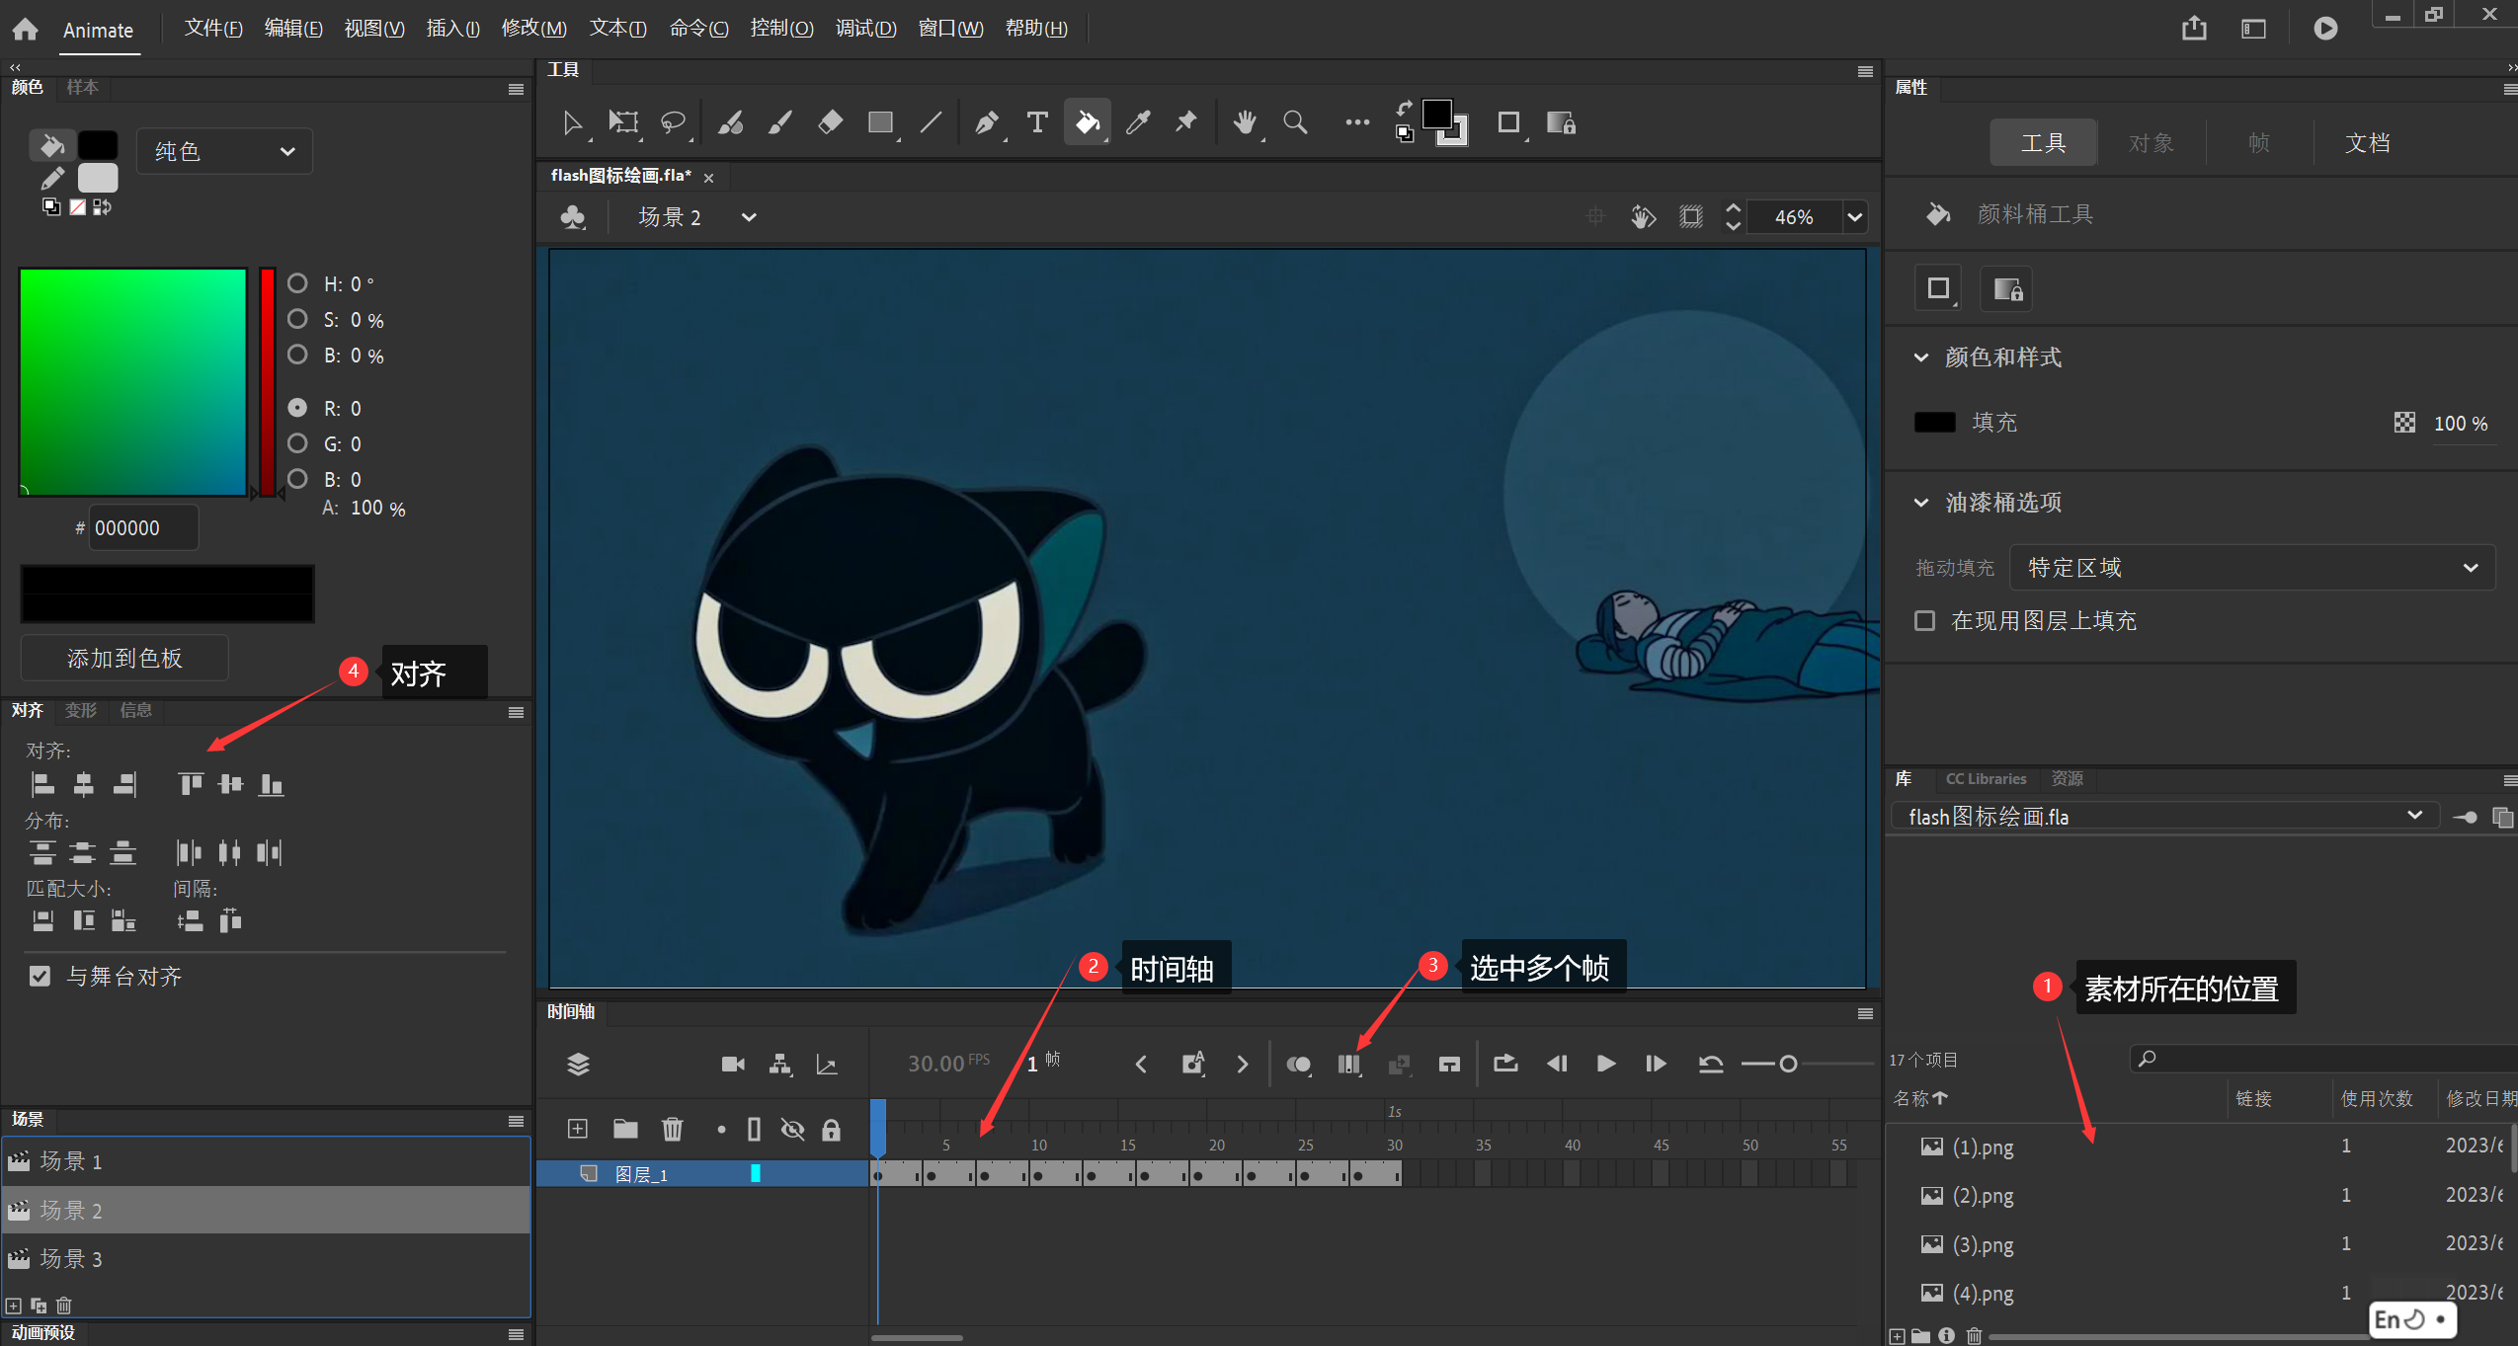Click the Edit Multiple Frames icon
This screenshot has width=2518, height=1346.
pyautogui.click(x=1348, y=1064)
